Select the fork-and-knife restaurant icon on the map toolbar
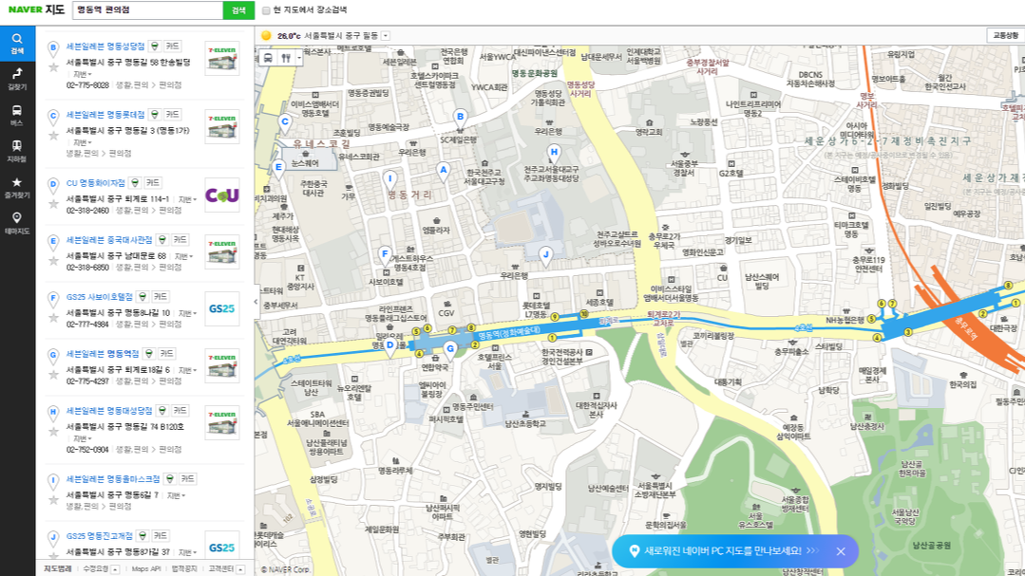This screenshot has width=1025, height=576. click(x=286, y=58)
